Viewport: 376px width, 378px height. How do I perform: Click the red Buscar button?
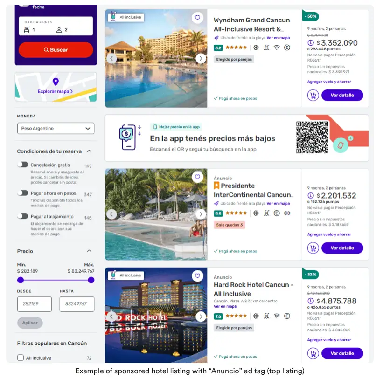coord(56,50)
